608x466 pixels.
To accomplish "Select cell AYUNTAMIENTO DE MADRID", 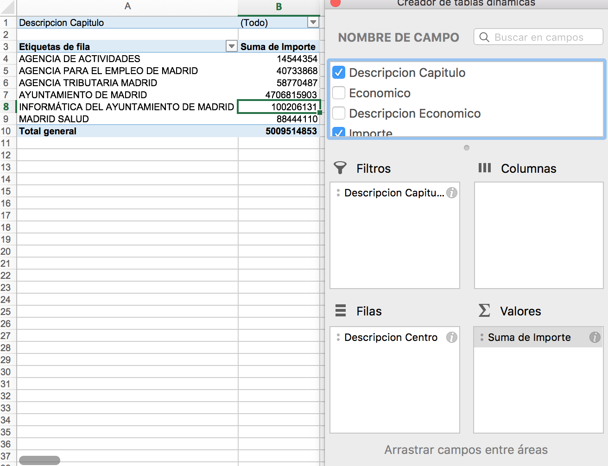I will [127, 94].
